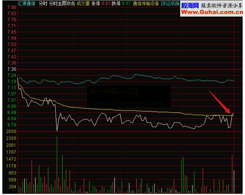Click the 成交量 label in the header
Image resolution: width=245 pixels, height=195 pixels.
(x=83, y=3)
